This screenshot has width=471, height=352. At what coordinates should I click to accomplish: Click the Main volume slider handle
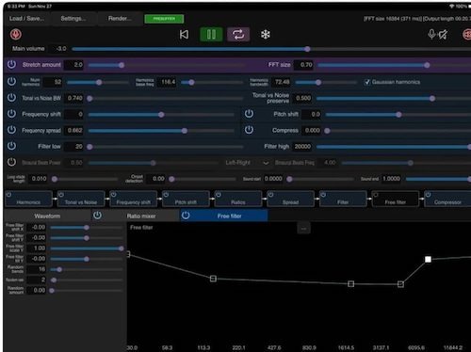(307, 49)
